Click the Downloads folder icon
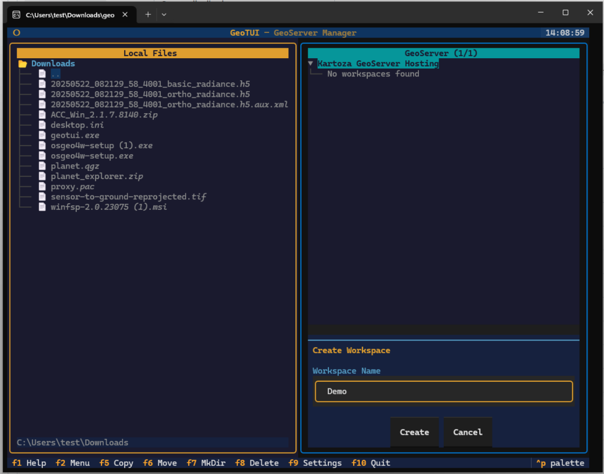 click(x=23, y=64)
